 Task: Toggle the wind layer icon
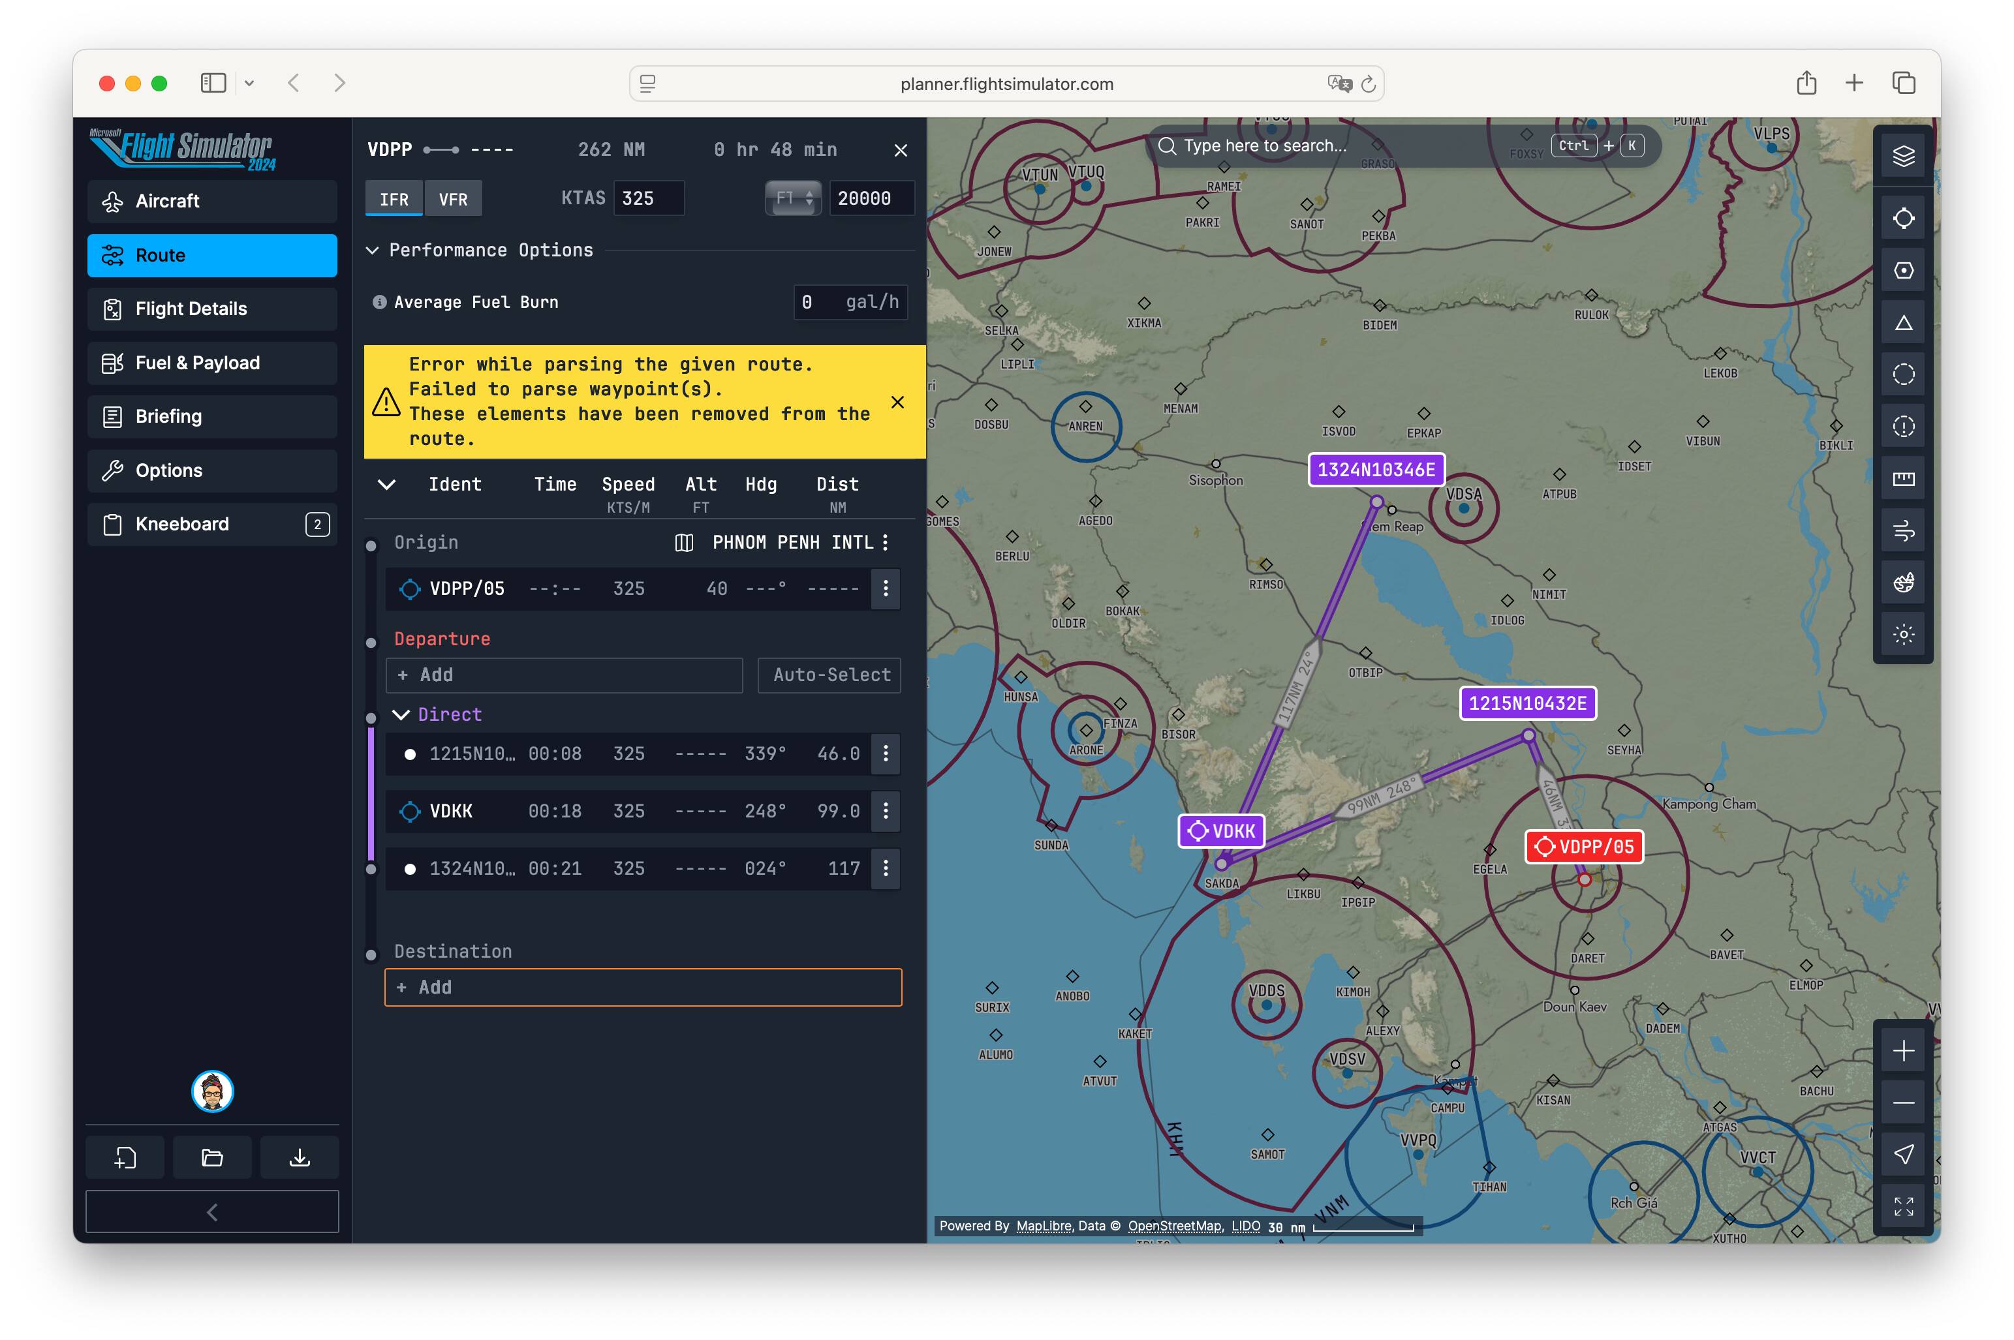1903,530
